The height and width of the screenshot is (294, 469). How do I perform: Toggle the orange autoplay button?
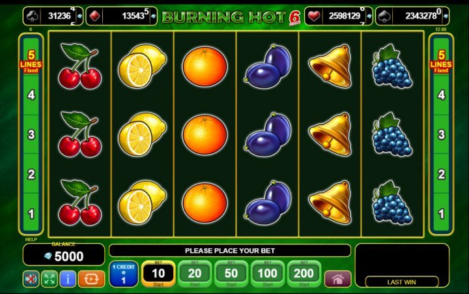[x=92, y=279]
